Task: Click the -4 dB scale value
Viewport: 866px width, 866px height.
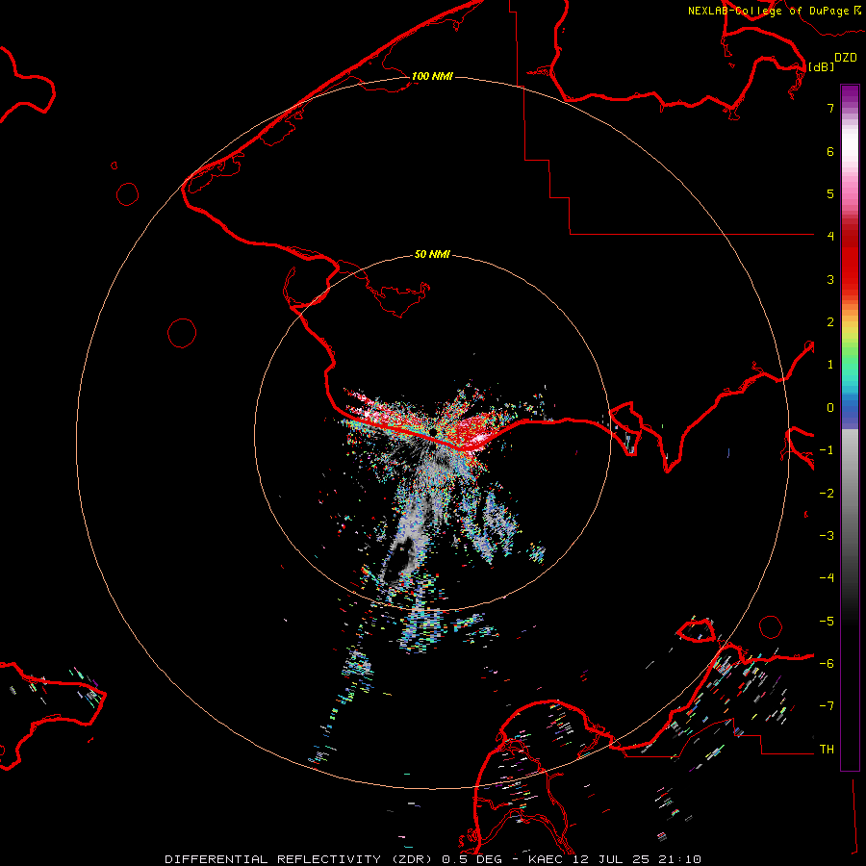Action: click(827, 578)
